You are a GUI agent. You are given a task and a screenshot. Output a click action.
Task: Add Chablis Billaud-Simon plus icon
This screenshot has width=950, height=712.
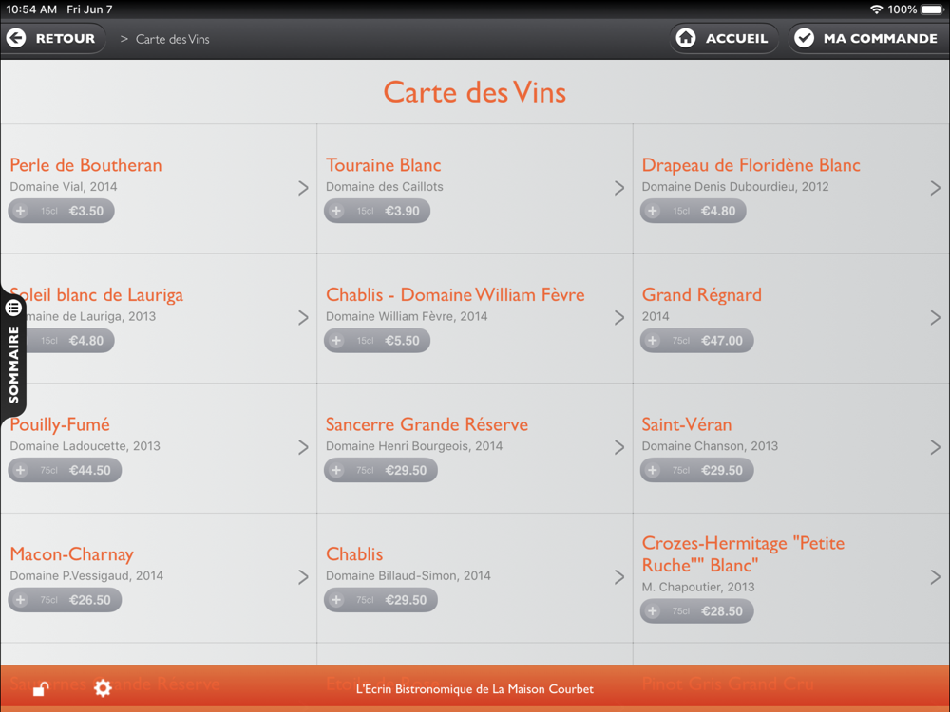tap(337, 600)
